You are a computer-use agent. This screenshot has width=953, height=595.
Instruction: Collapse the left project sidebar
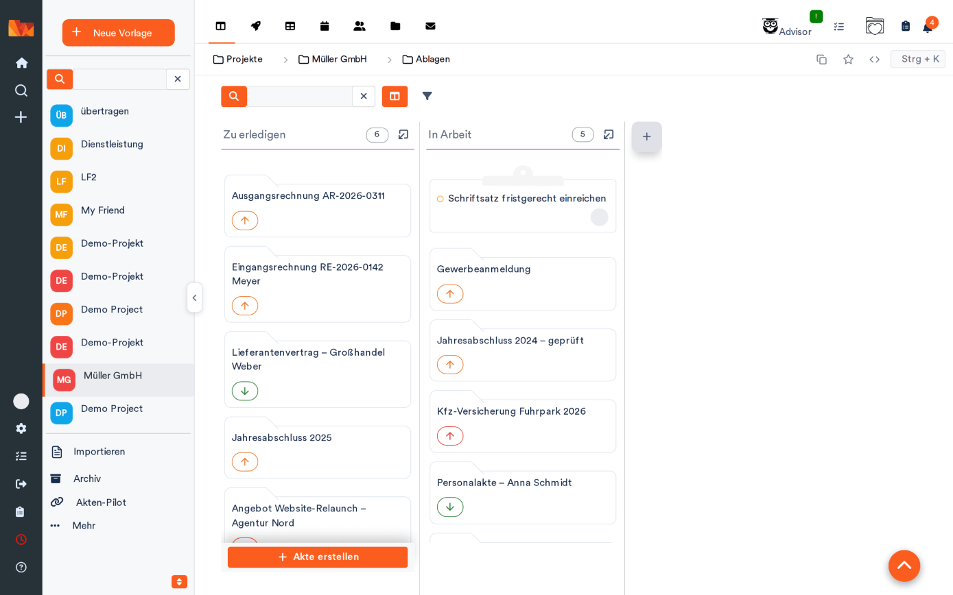pos(194,297)
